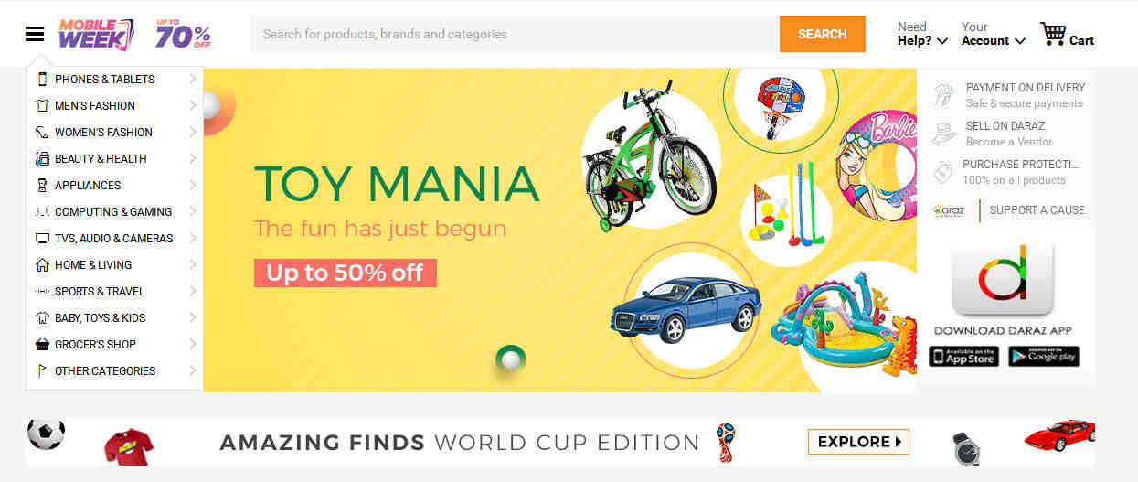
Task: Expand the Need Help? dropdown
Action: (922, 34)
